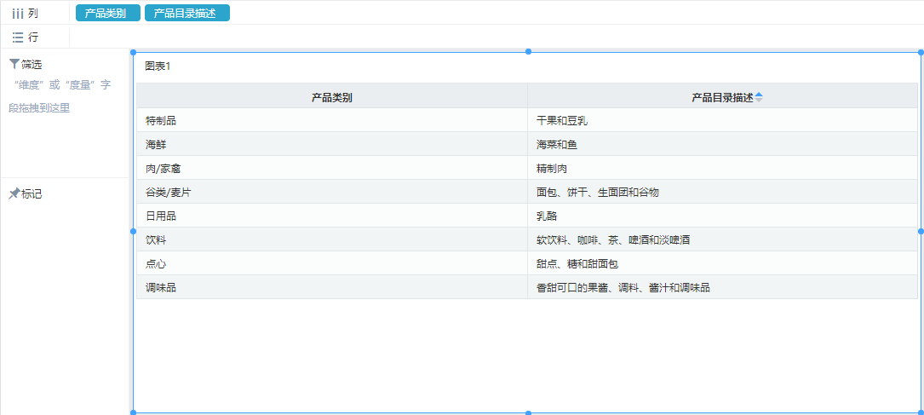Image resolution: width=924 pixels, height=415 pixels.
Task: Select the 日用品 cell
Action: click(332, 216)
